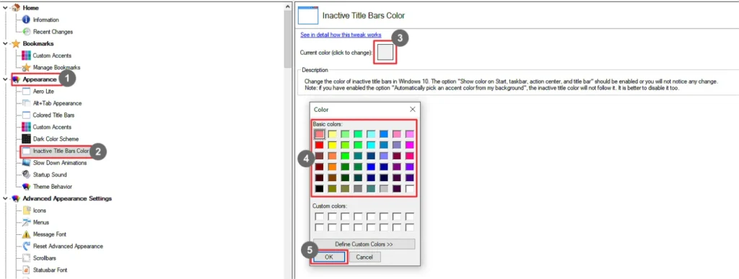This screenshot has height=279, width=739.
Task: Collapse the Bookmarks tree section
Action: pyautogui.click(x=5, y=43)
